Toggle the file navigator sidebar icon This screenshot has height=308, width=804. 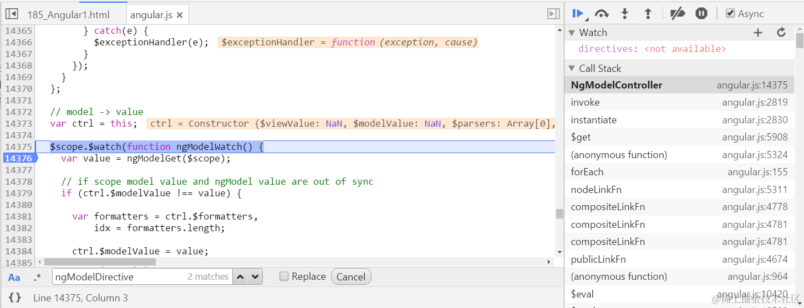coord(11,14)
